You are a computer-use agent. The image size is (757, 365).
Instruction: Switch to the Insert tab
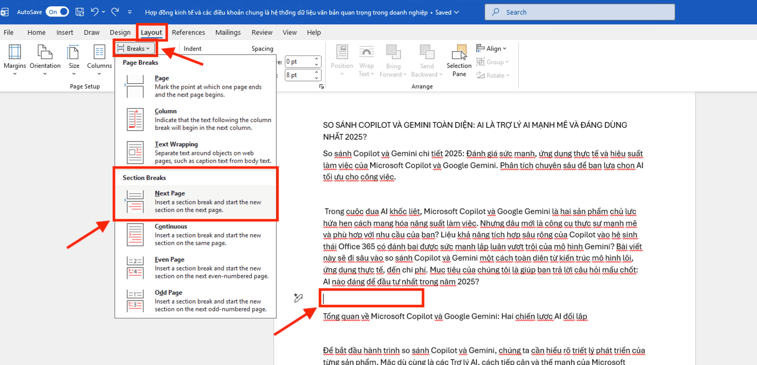point(65,32)
